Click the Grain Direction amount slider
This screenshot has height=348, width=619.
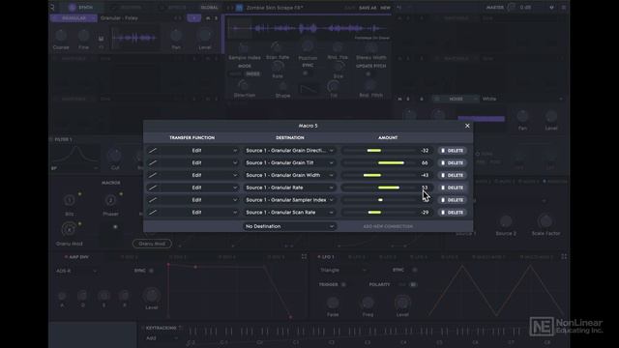(x=379, y=151)
